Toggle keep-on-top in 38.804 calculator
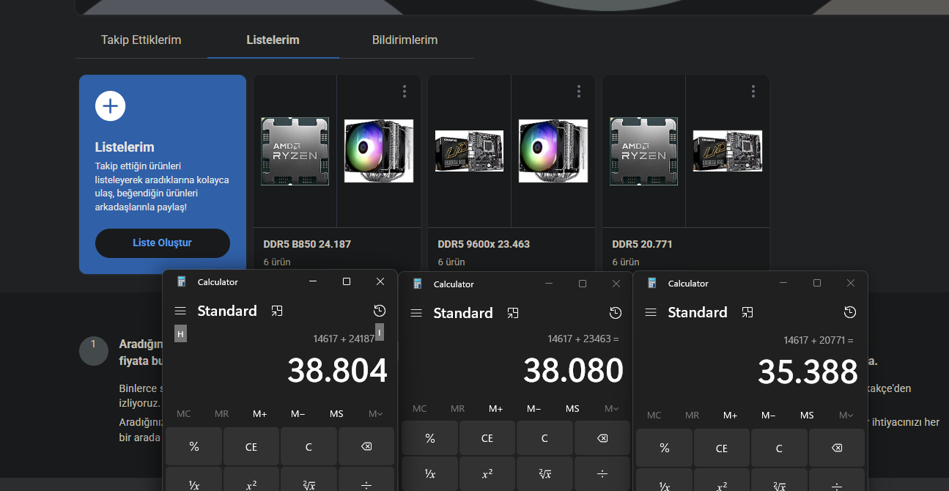 pos(276,311)
